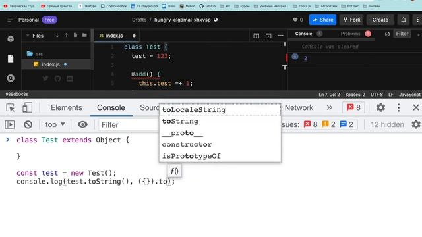
Task: Click the heart like icon
Action: [295, 20]
